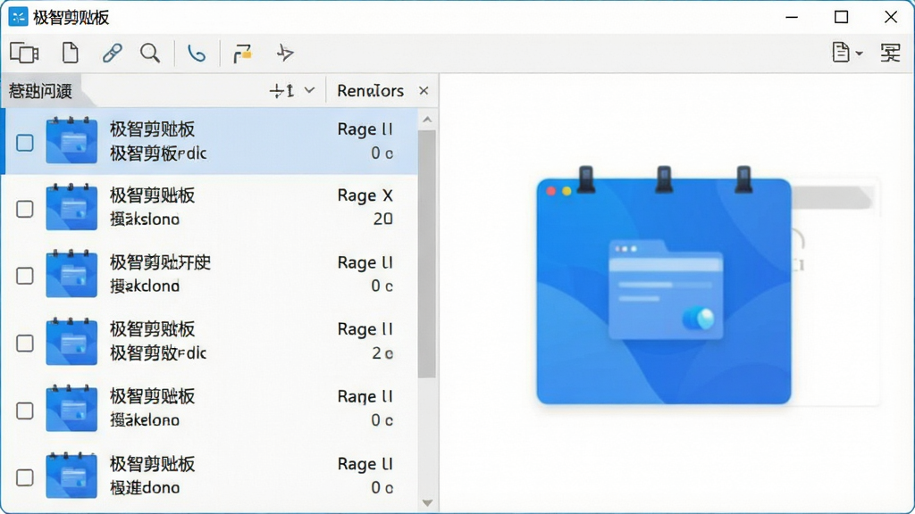Click the blue app icon in the title bar

(x=18, y=17)
